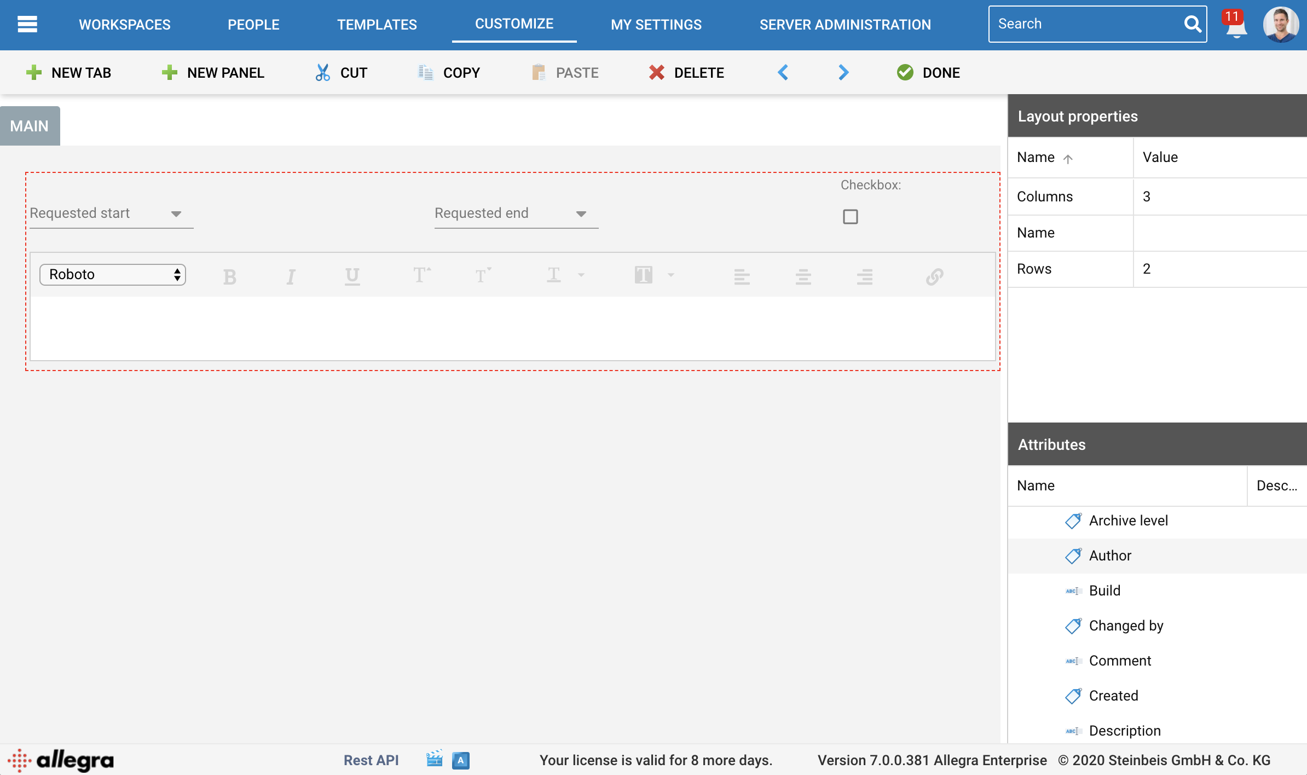Expand the Requested end dropdown
Screen dimensions: 1307x775
(x=581, y=214)
